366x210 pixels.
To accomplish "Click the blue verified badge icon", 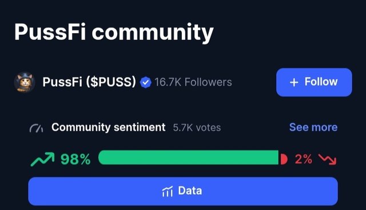I will tap(146, 82).
